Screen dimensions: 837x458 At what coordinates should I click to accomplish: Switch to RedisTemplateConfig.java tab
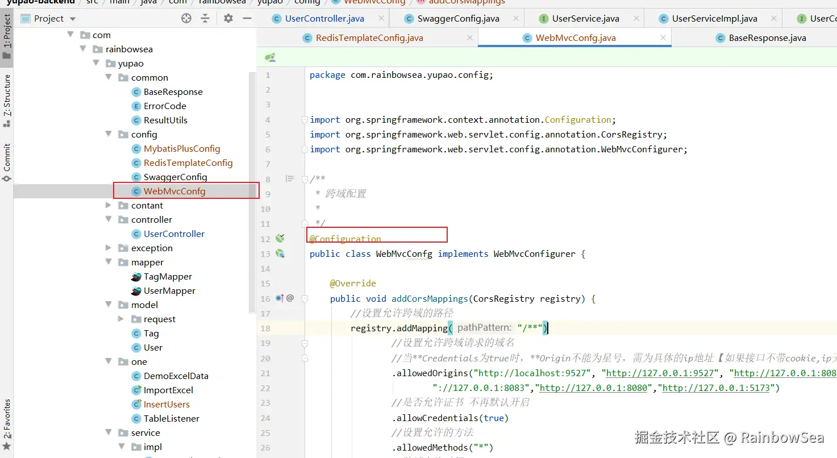pos(369,38)
